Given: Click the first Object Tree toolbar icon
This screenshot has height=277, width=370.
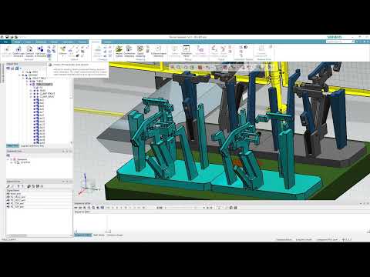Looking at the screenshot, I should click(8, 68).
